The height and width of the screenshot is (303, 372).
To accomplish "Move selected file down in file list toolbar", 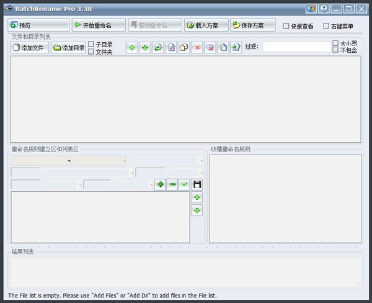I will tap(145, 48).
